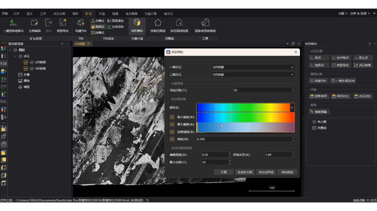377x211 pixels.
Task: Select the pan hand tool
Action: coord(4,144)
